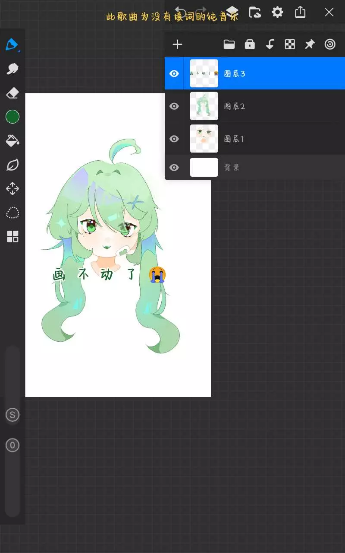The height and width of the screenshot is (553, 345).
Task: Open the share export menu
Action: (x=300, y=12)
